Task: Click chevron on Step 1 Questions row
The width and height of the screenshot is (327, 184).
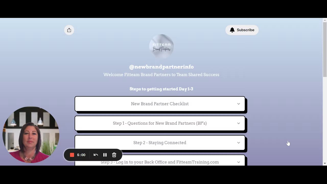Action: 239,123
